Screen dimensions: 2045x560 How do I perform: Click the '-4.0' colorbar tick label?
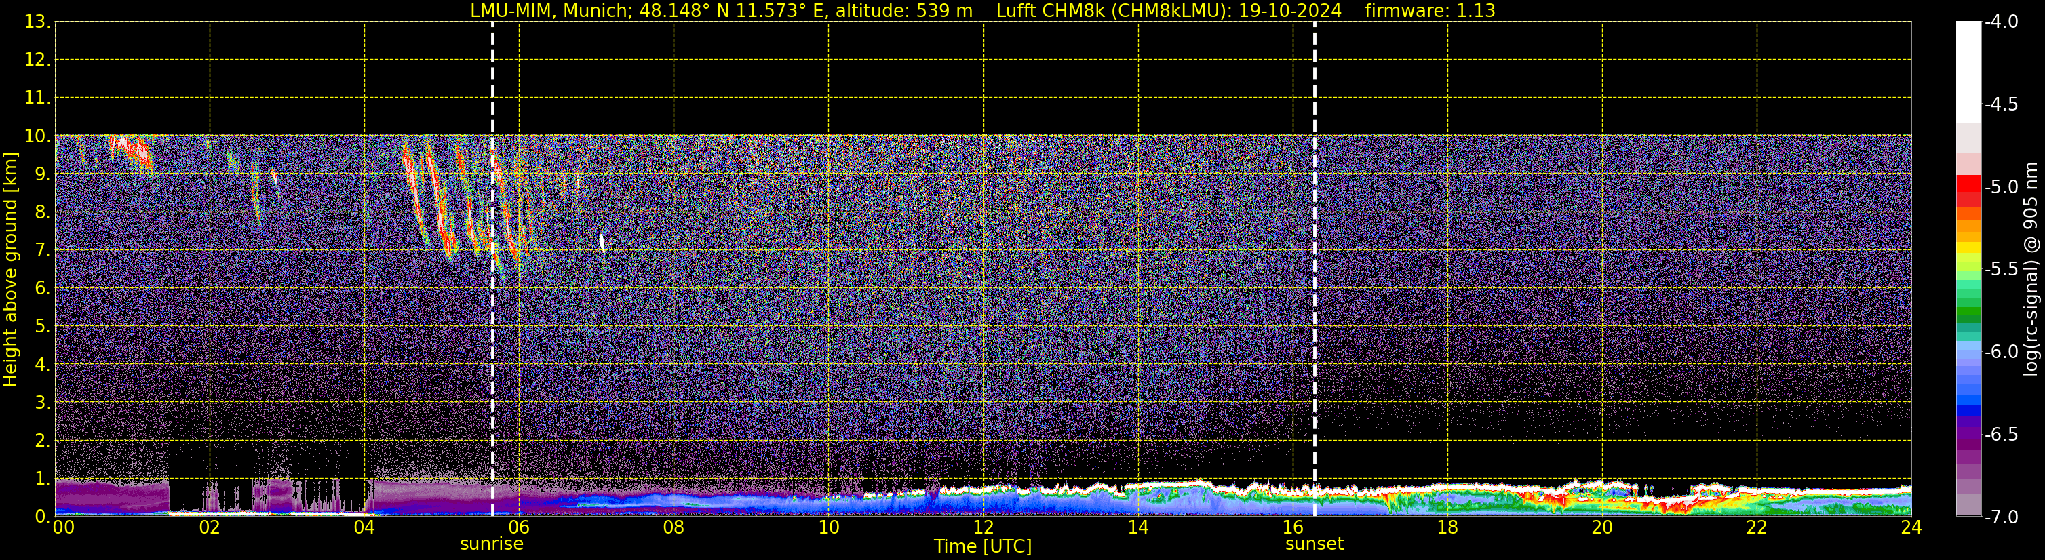point(2000,22)
